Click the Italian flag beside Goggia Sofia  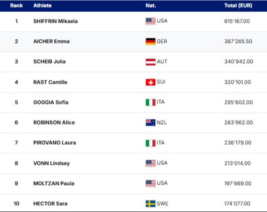coord(150,102)
